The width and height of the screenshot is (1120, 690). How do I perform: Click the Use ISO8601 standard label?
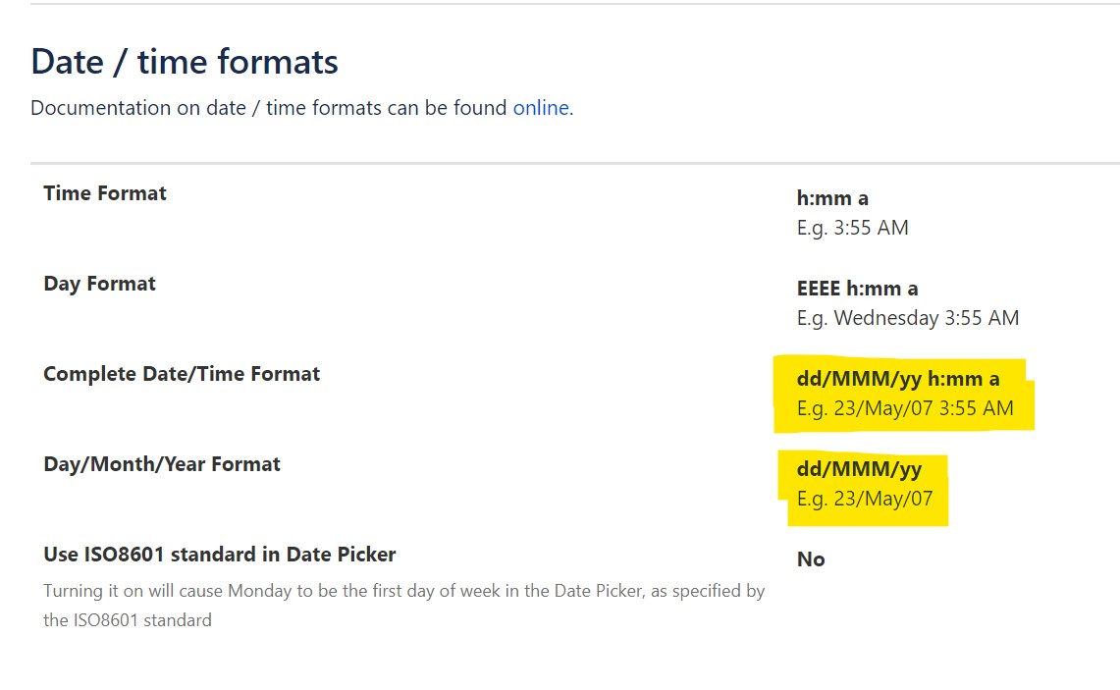[220, 554]
